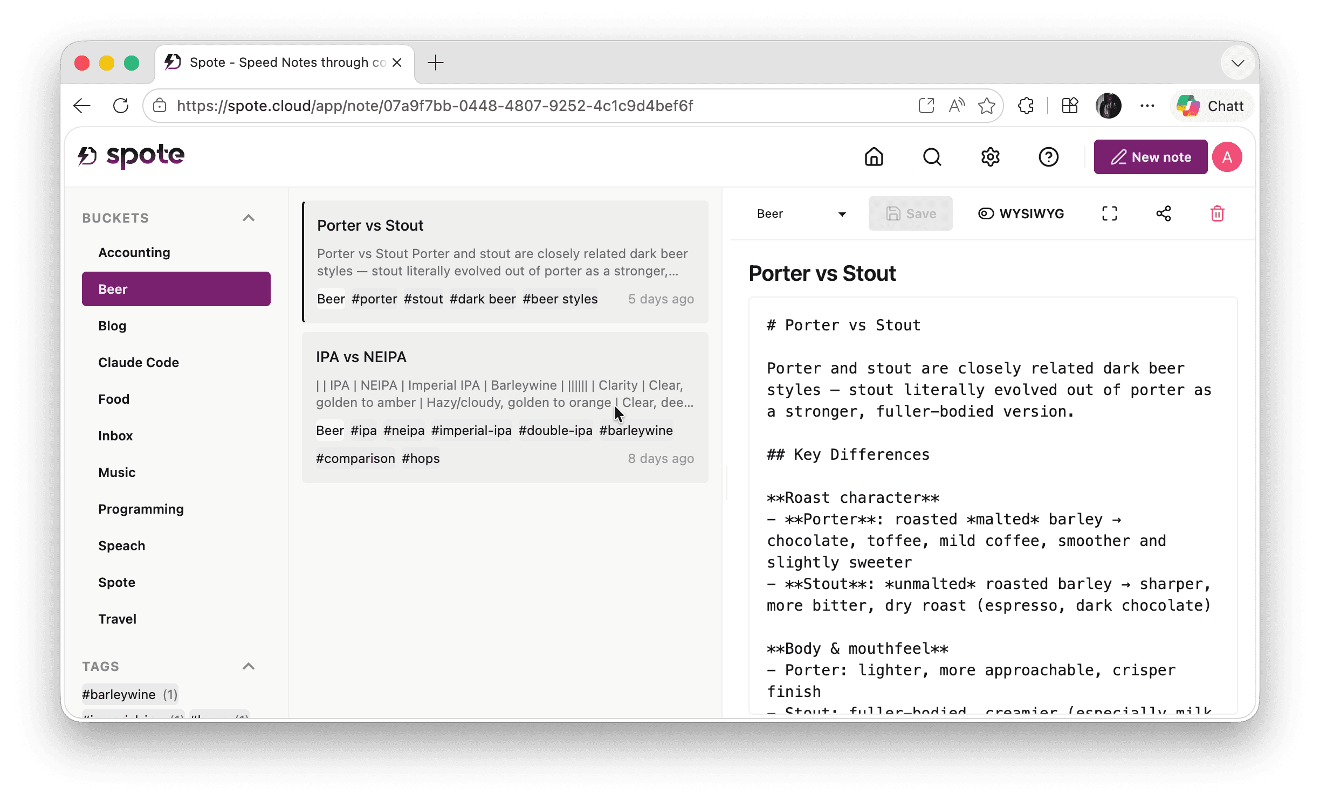Screen dimensions: 1320x802
Task: Open the browser extensions puzzle icon
Action: 1026,106
